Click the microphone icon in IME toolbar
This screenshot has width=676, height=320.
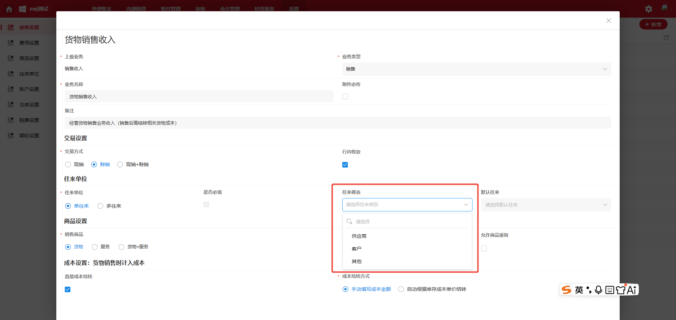point(598,290)
